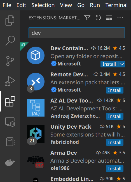Open the Run and Debug view

[x=10, y=81]
